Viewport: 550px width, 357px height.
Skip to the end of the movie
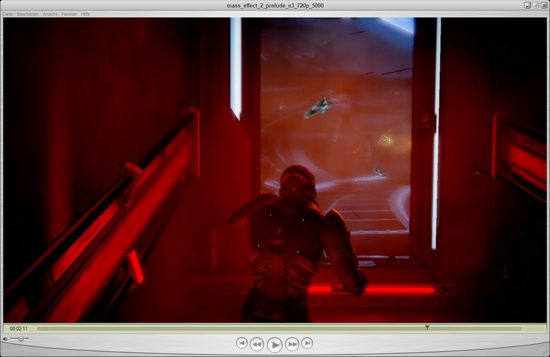(307, 343)
